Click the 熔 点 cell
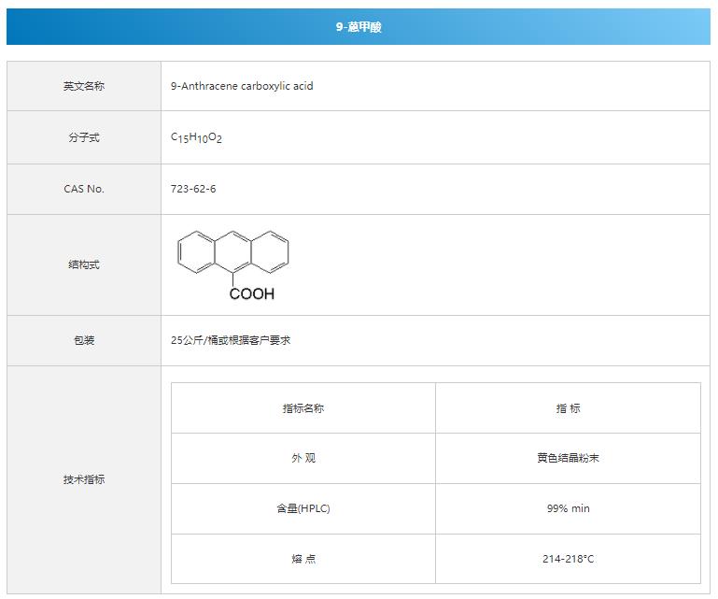 pyautogui.click(x=303, y=559)
